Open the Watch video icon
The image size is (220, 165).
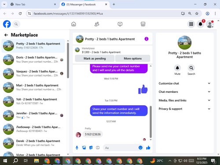120,24
